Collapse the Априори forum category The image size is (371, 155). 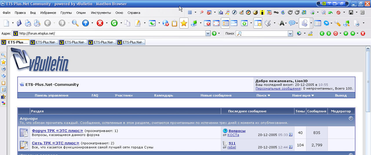[x=351, y=118]
